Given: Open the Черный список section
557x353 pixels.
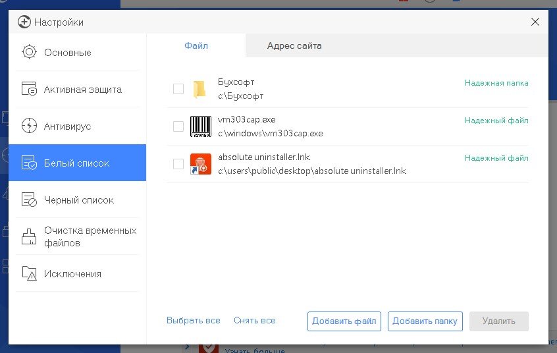Looking at the screenshot, I should pyautogui.click(x=77, y=200).
